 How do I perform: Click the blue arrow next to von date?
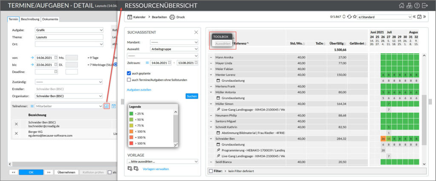(32, 57)
